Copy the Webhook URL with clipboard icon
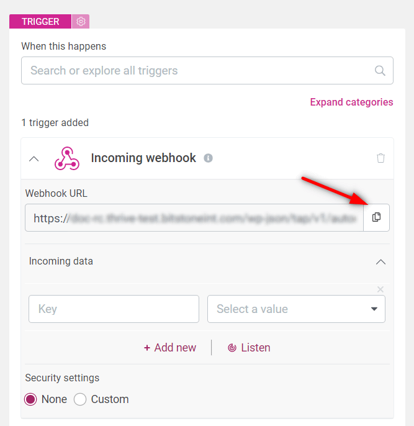 coord(376,217)
